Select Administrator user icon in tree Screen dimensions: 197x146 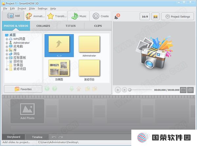(11, 43)
